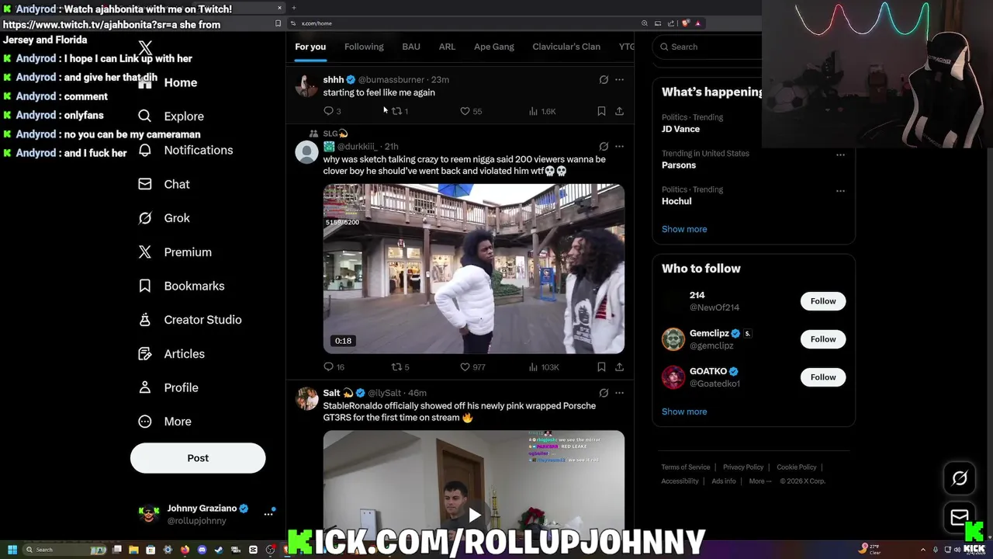Like the durkkiii_ post

[x=472, y=366]
